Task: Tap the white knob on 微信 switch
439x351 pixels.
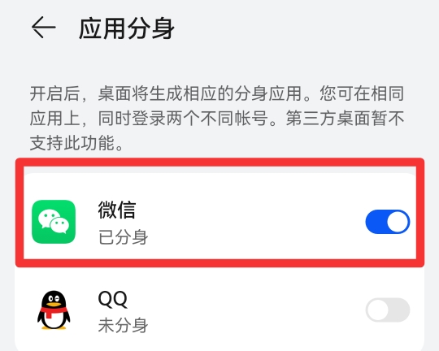Action: point(398,222)
